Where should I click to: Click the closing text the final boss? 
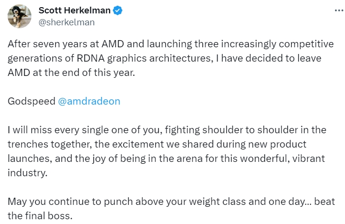(40, 216)
